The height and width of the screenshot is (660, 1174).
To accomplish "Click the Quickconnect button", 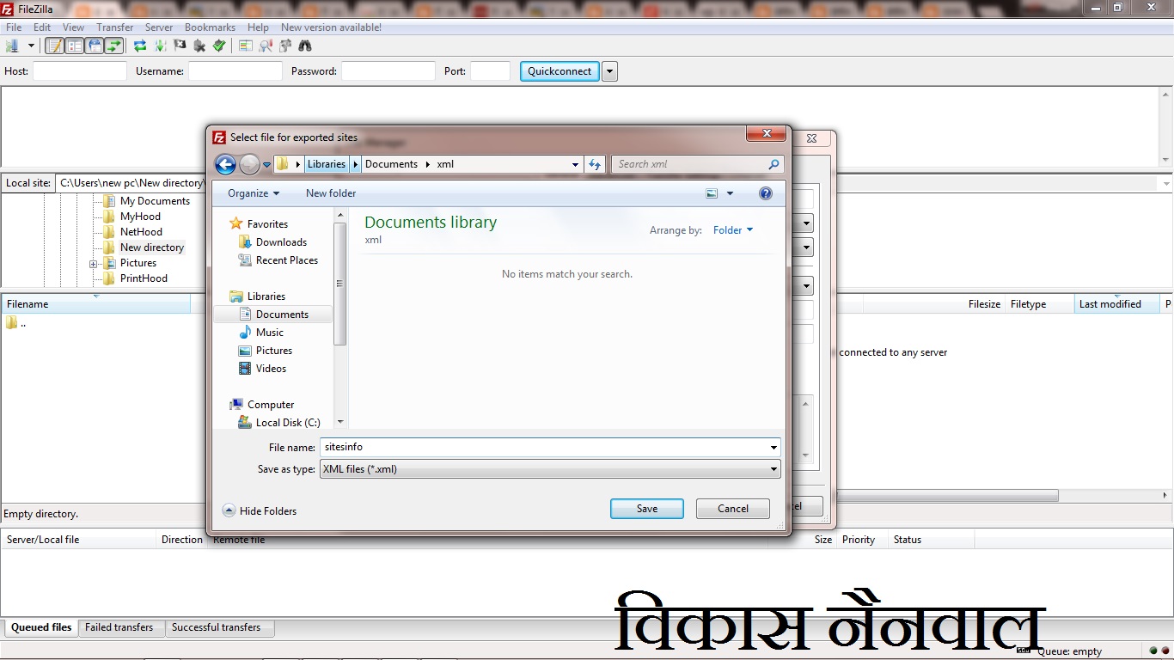I will coord(559,71).
